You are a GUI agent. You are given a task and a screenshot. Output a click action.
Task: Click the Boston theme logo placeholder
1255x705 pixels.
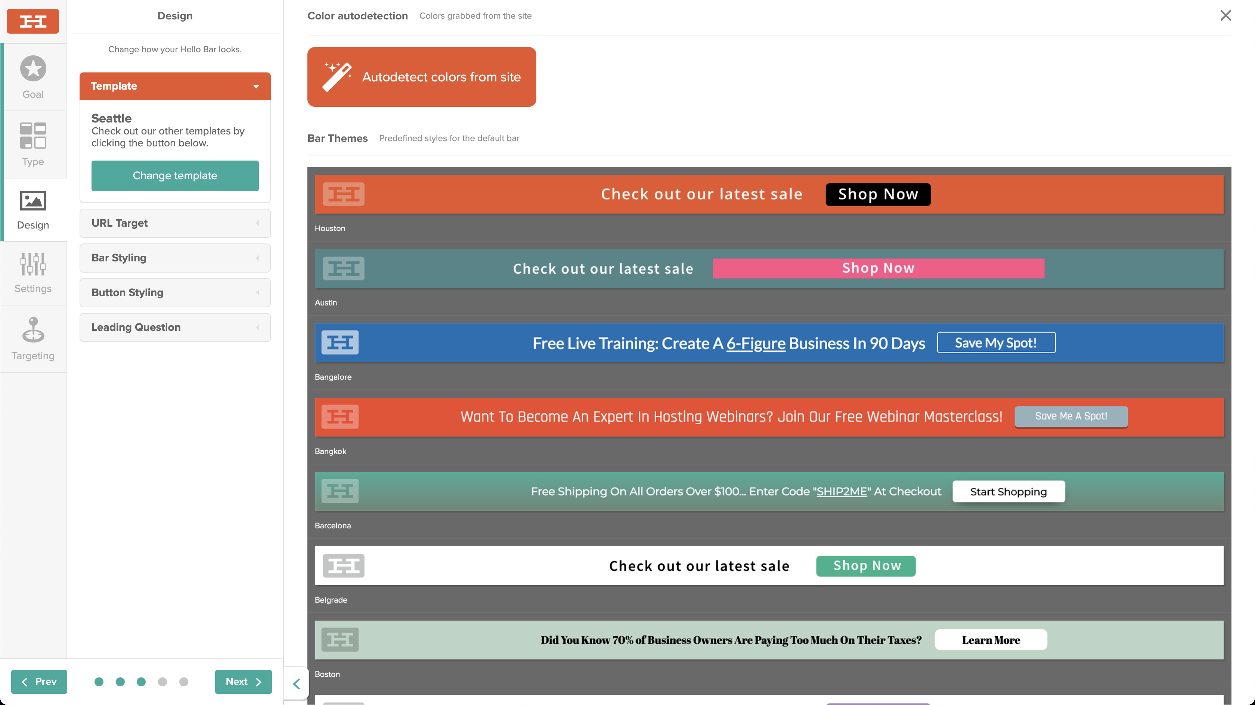point(340,640)
